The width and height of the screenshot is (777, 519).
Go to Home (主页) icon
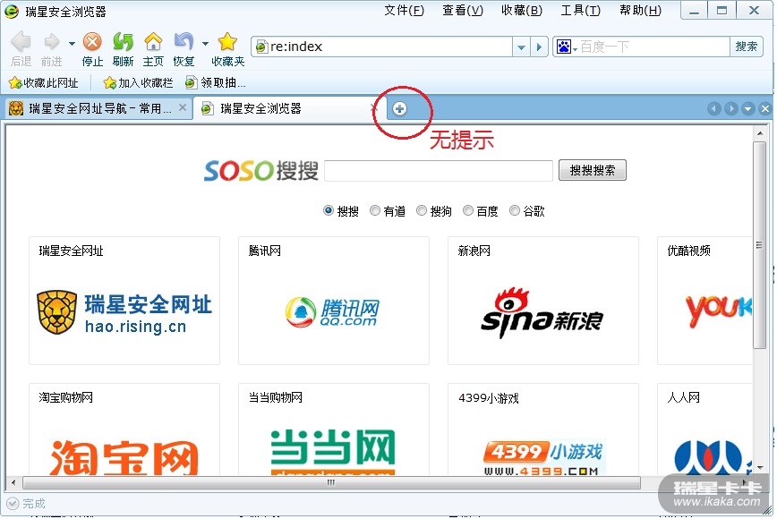[x=153, y=42]
